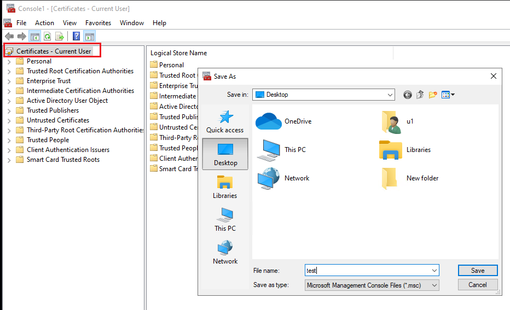Expand Smart Card Trusted Roots node
510x310 pixels.
(9, 160)
